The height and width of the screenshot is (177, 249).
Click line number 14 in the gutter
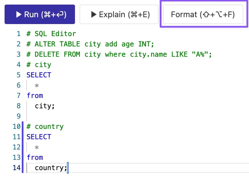pyautogui.click(x=17, y=168)
